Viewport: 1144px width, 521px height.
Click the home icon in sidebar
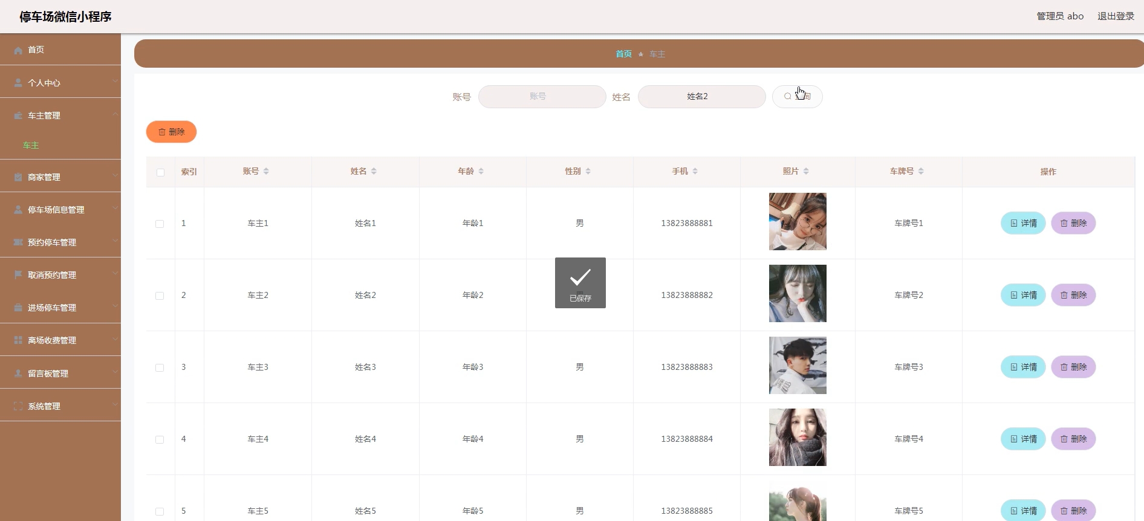pos(18,50)
